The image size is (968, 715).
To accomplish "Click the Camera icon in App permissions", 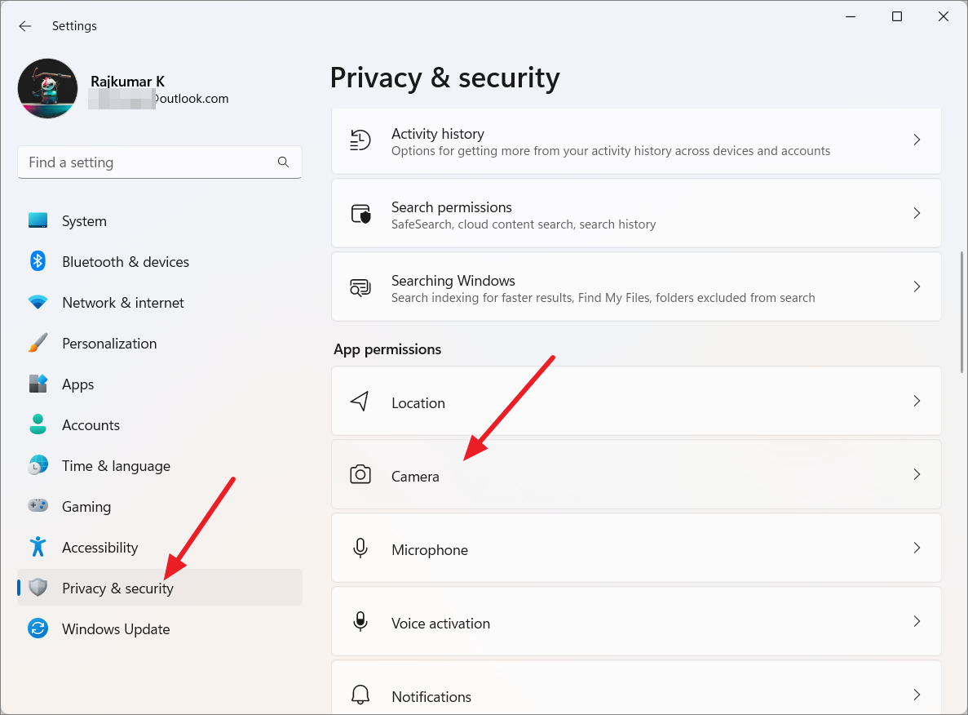I will click(360, 475).
